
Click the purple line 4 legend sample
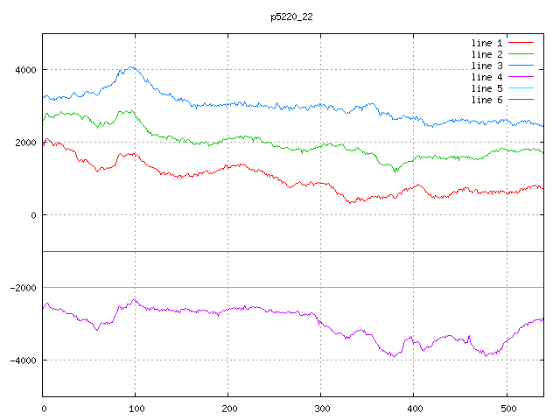pos(521,77)
